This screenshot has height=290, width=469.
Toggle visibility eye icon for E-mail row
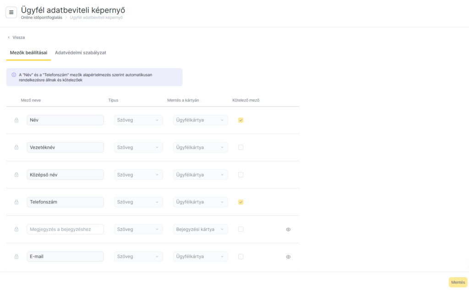coord(288,257)
